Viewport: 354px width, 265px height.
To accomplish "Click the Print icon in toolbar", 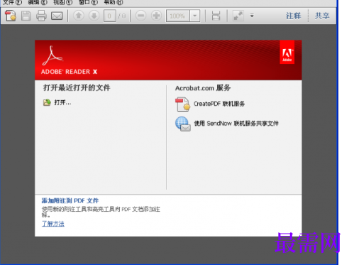I will 41,16.
